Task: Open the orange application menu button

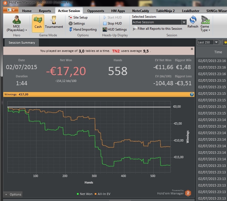Action: coord(11,10)
